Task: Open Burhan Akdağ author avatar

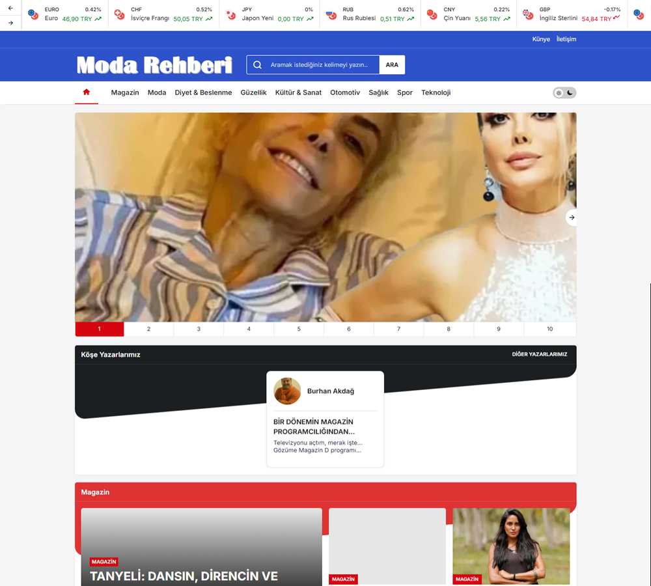Action: point(287,391)
